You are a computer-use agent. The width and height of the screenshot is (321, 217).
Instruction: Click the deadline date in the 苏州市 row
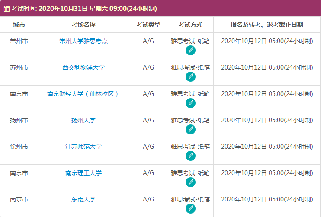tap(267, 67)
